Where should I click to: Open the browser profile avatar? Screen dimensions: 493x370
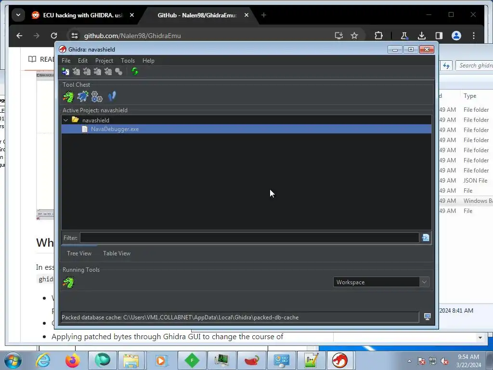[456, 36]
